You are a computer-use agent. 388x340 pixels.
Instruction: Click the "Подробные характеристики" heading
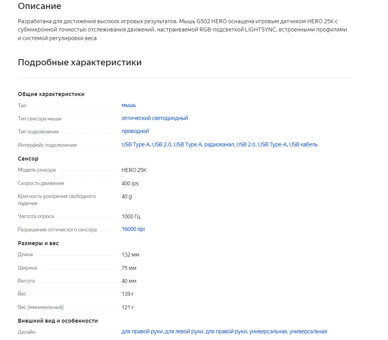tap(80, 62)
